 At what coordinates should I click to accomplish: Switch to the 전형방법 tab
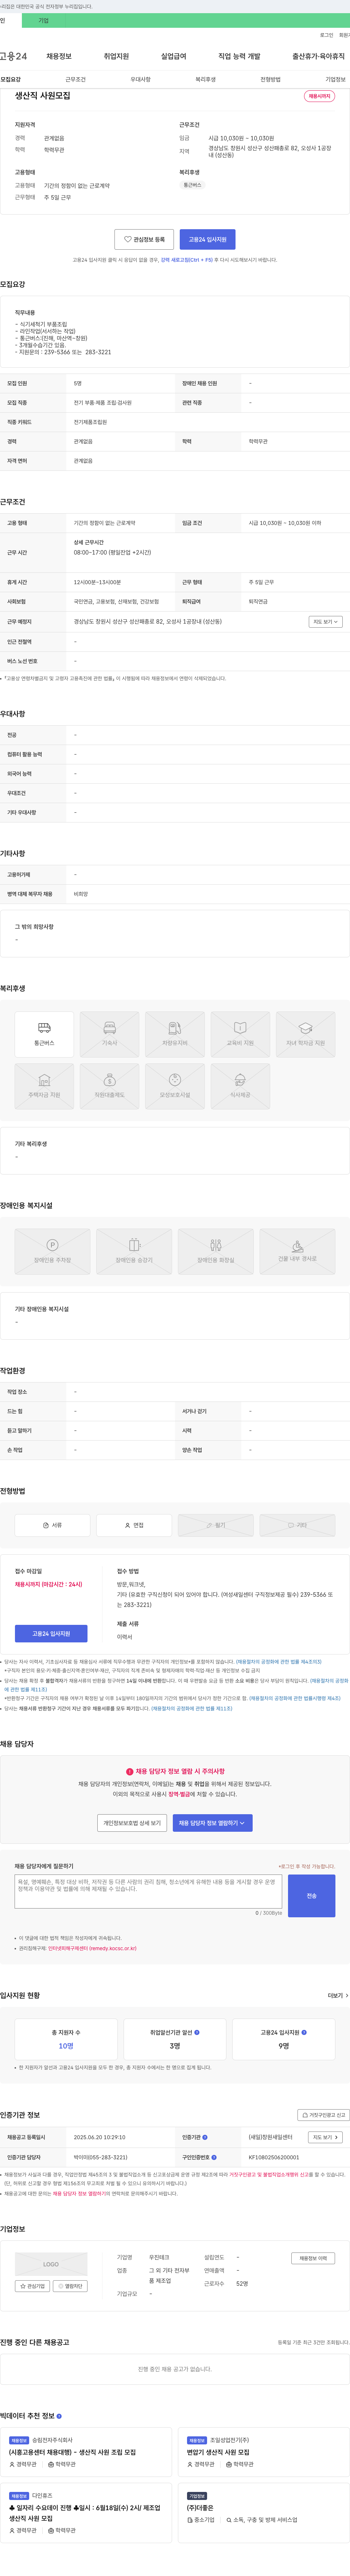[270, 79]
